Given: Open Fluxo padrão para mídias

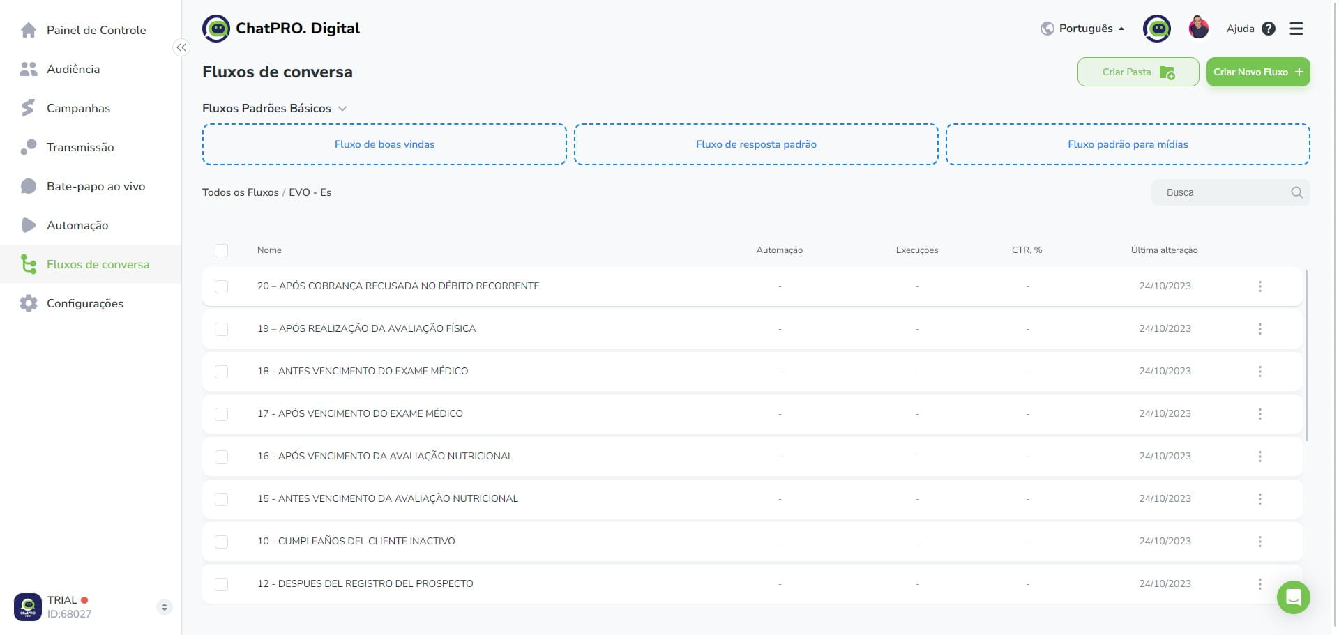Looking at the screenshot, I should [x=1128, y=144].
